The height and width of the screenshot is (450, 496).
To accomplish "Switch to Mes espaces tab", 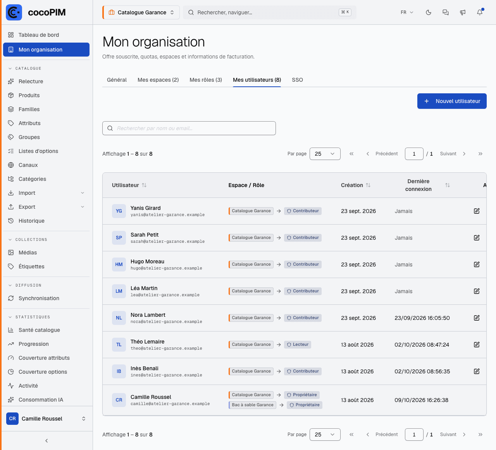I will pyautogui.click(x=158, y=80).
